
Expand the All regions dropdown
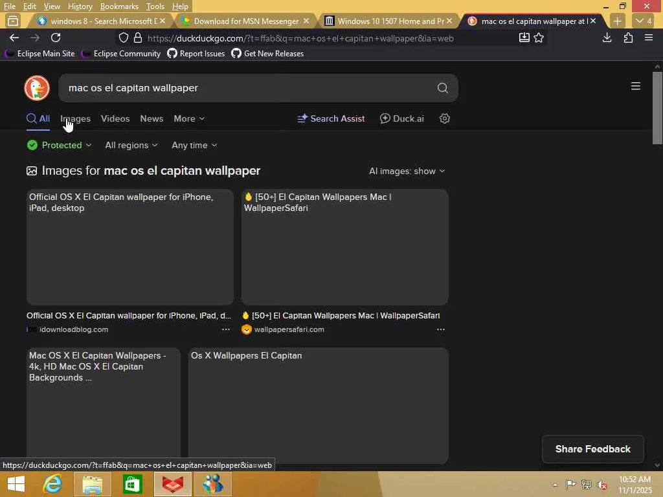pyautogui.click(x=131, y=145)
